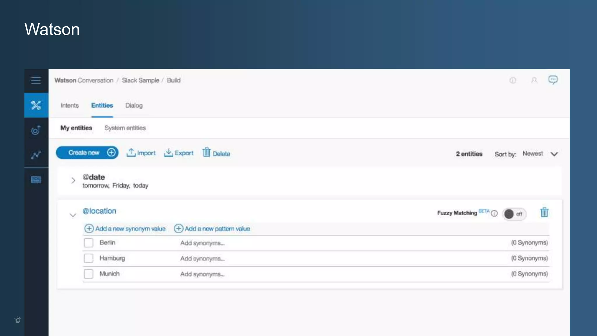This screenshot has width=597, height=336.
Task: Select the Build tools sidebar icon
Action: coord(36,105)
